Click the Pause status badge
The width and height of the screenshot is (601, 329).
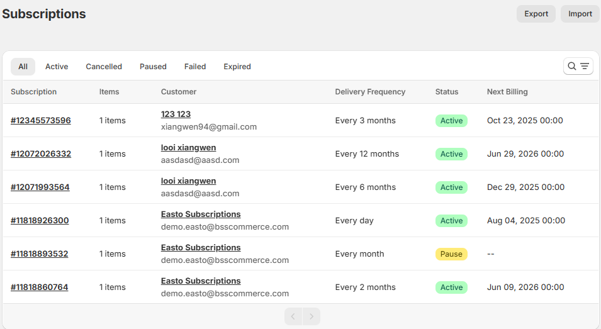(x=451, y=254)
